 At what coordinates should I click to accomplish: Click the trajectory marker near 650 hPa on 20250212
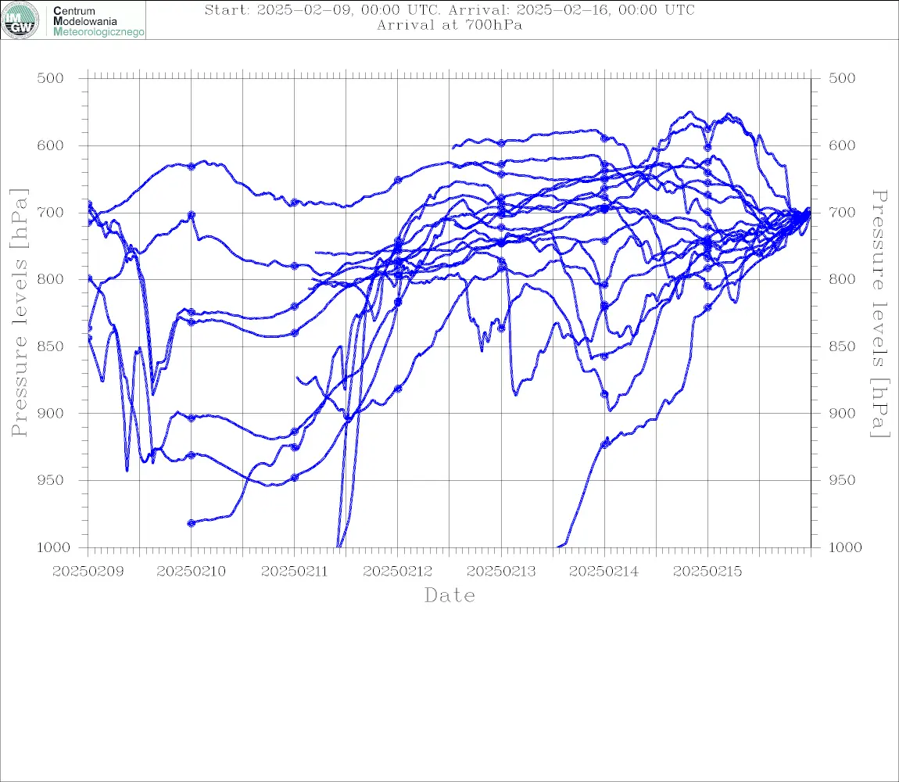click(x=398, y=180)
